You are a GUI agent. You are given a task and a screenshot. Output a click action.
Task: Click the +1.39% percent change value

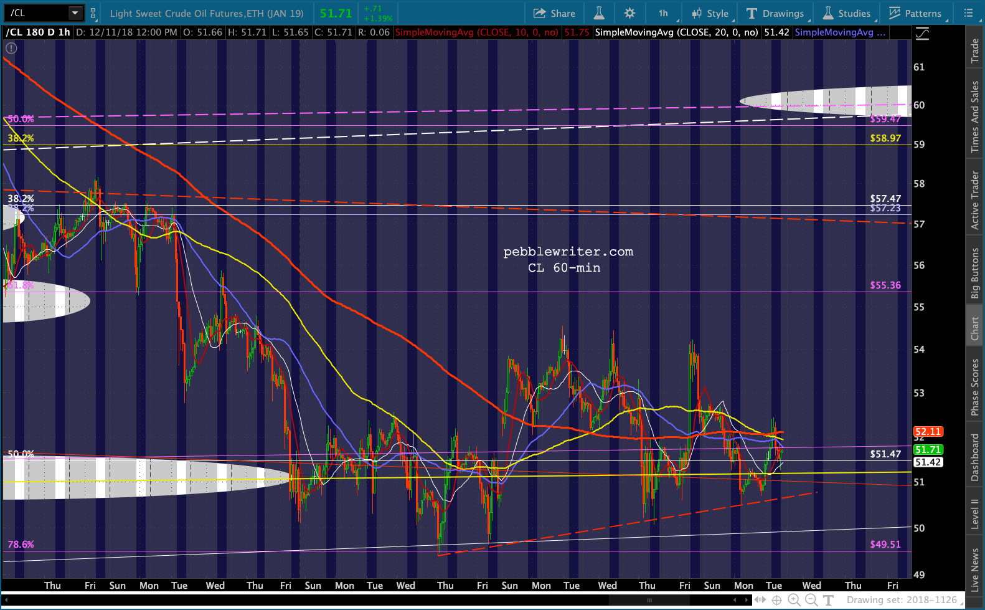[378, 18]
